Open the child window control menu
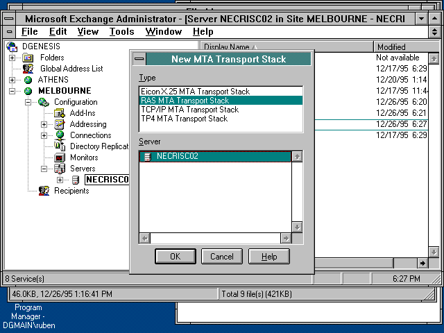 coord(9,32)
